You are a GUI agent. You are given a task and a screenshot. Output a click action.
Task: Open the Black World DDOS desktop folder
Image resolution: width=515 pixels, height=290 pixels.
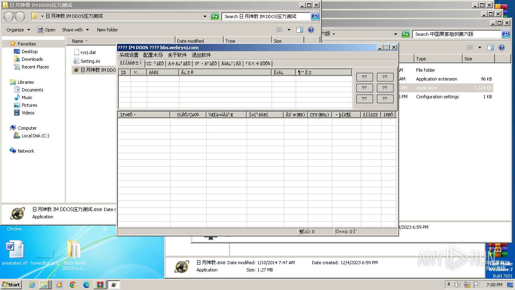pos(74,255)
